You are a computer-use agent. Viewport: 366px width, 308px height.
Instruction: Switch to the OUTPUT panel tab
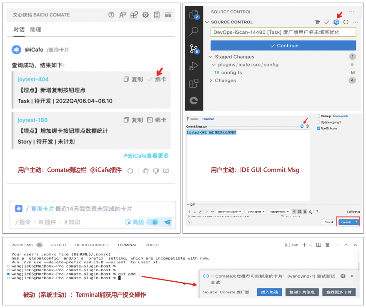point(59,245)
